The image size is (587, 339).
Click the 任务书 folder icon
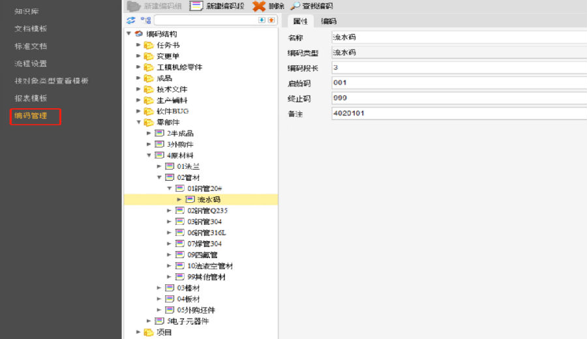tap(149, 45)
